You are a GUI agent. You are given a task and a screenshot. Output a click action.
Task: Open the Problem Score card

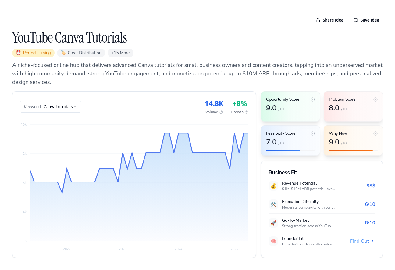pyautogui.click(x=353, y=106)
